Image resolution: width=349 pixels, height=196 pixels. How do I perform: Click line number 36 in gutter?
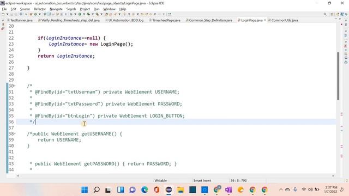[11, 122]
